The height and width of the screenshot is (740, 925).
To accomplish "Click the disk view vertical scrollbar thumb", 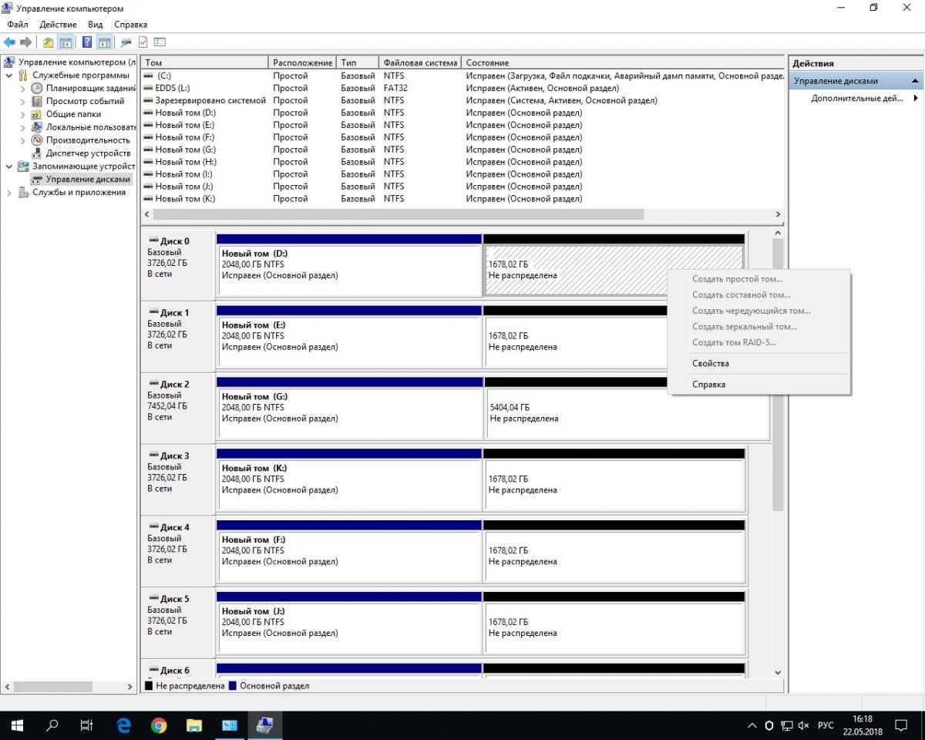I will [x=778, y=375].
